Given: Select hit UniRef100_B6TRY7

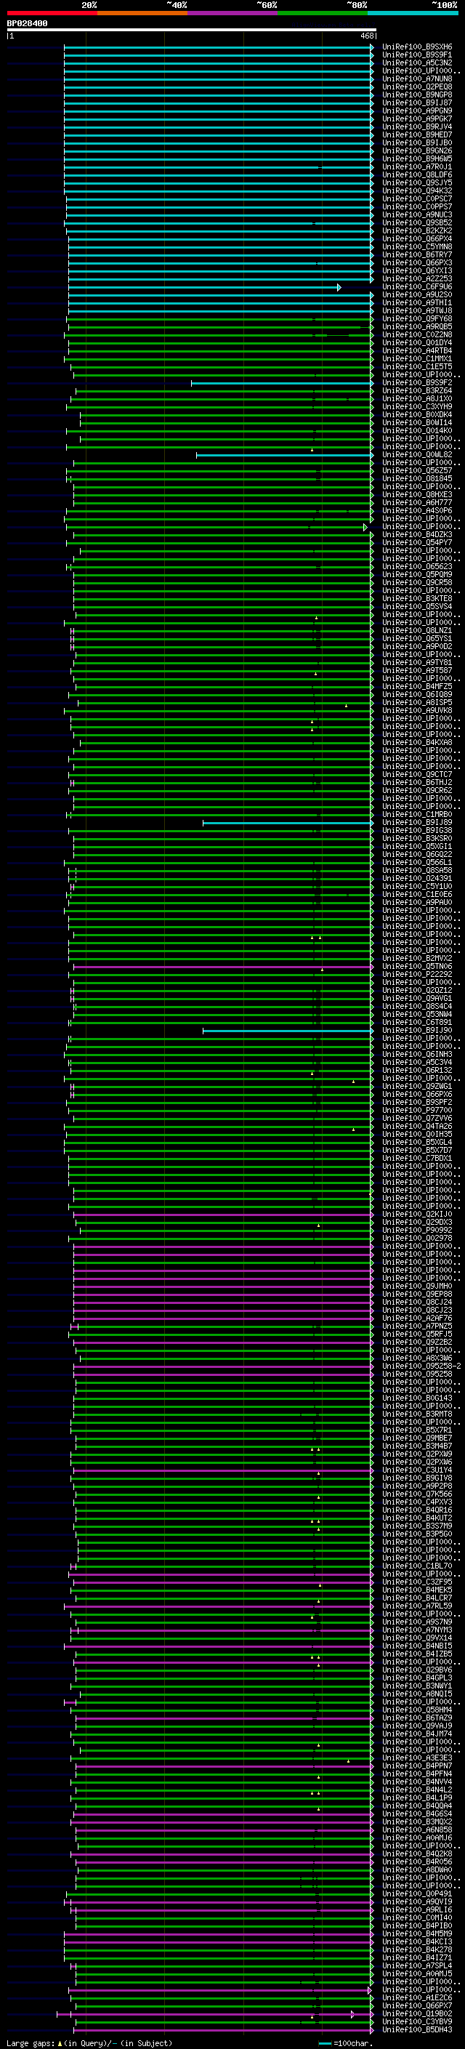Looking at the screenshot, I should click(417, 254).
